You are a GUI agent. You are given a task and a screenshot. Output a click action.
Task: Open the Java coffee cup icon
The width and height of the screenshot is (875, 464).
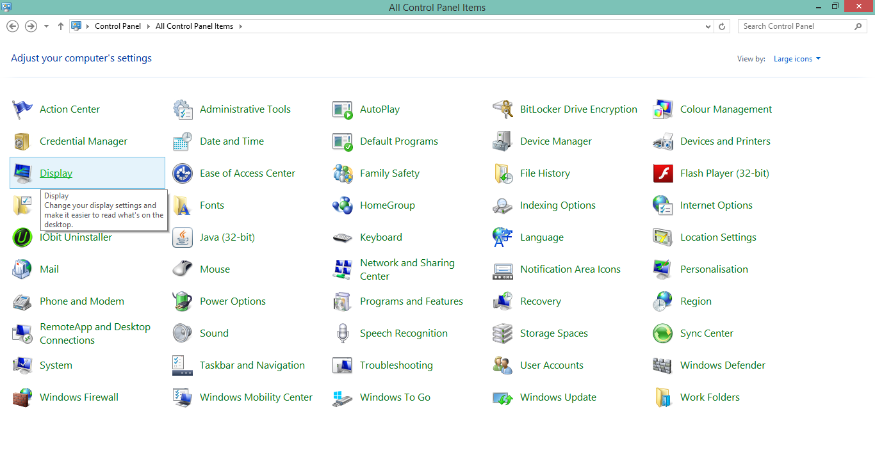coord(183,237)
